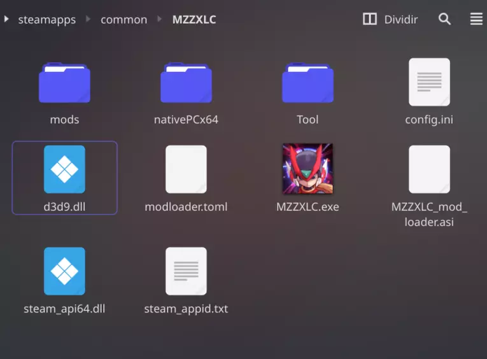Click the steam_api64.dll name label
Screen dimensions: 487x359
(x=64, y=309)
